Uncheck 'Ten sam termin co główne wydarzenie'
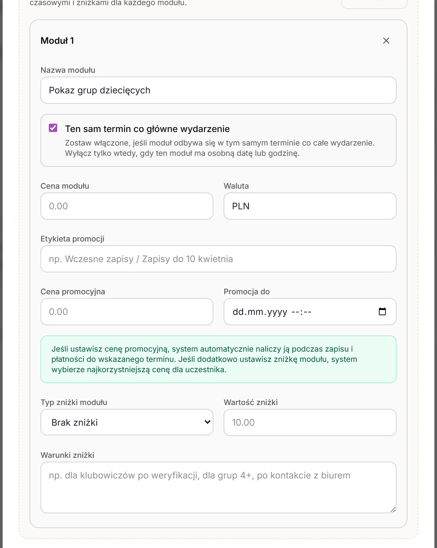This screenshot has width=437, height=548. [x=53, y=128]
